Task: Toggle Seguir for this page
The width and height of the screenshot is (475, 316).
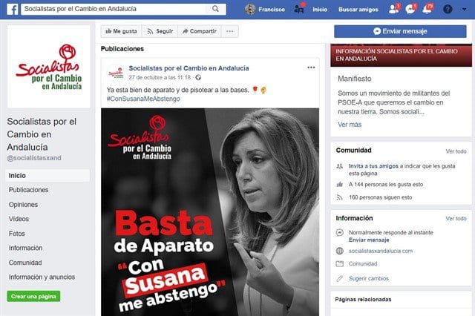Action: [160, 31]
